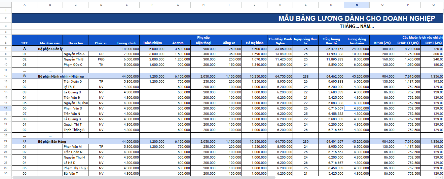Screen dimensions: 444x179
Task: Select the name cell 'Nguyễn Thu H'
Action: coord(75,158)
